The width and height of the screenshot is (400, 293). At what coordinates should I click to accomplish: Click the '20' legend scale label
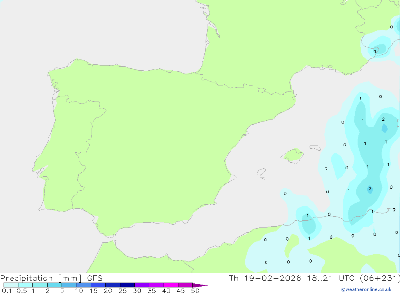click(x=108, y=291)
